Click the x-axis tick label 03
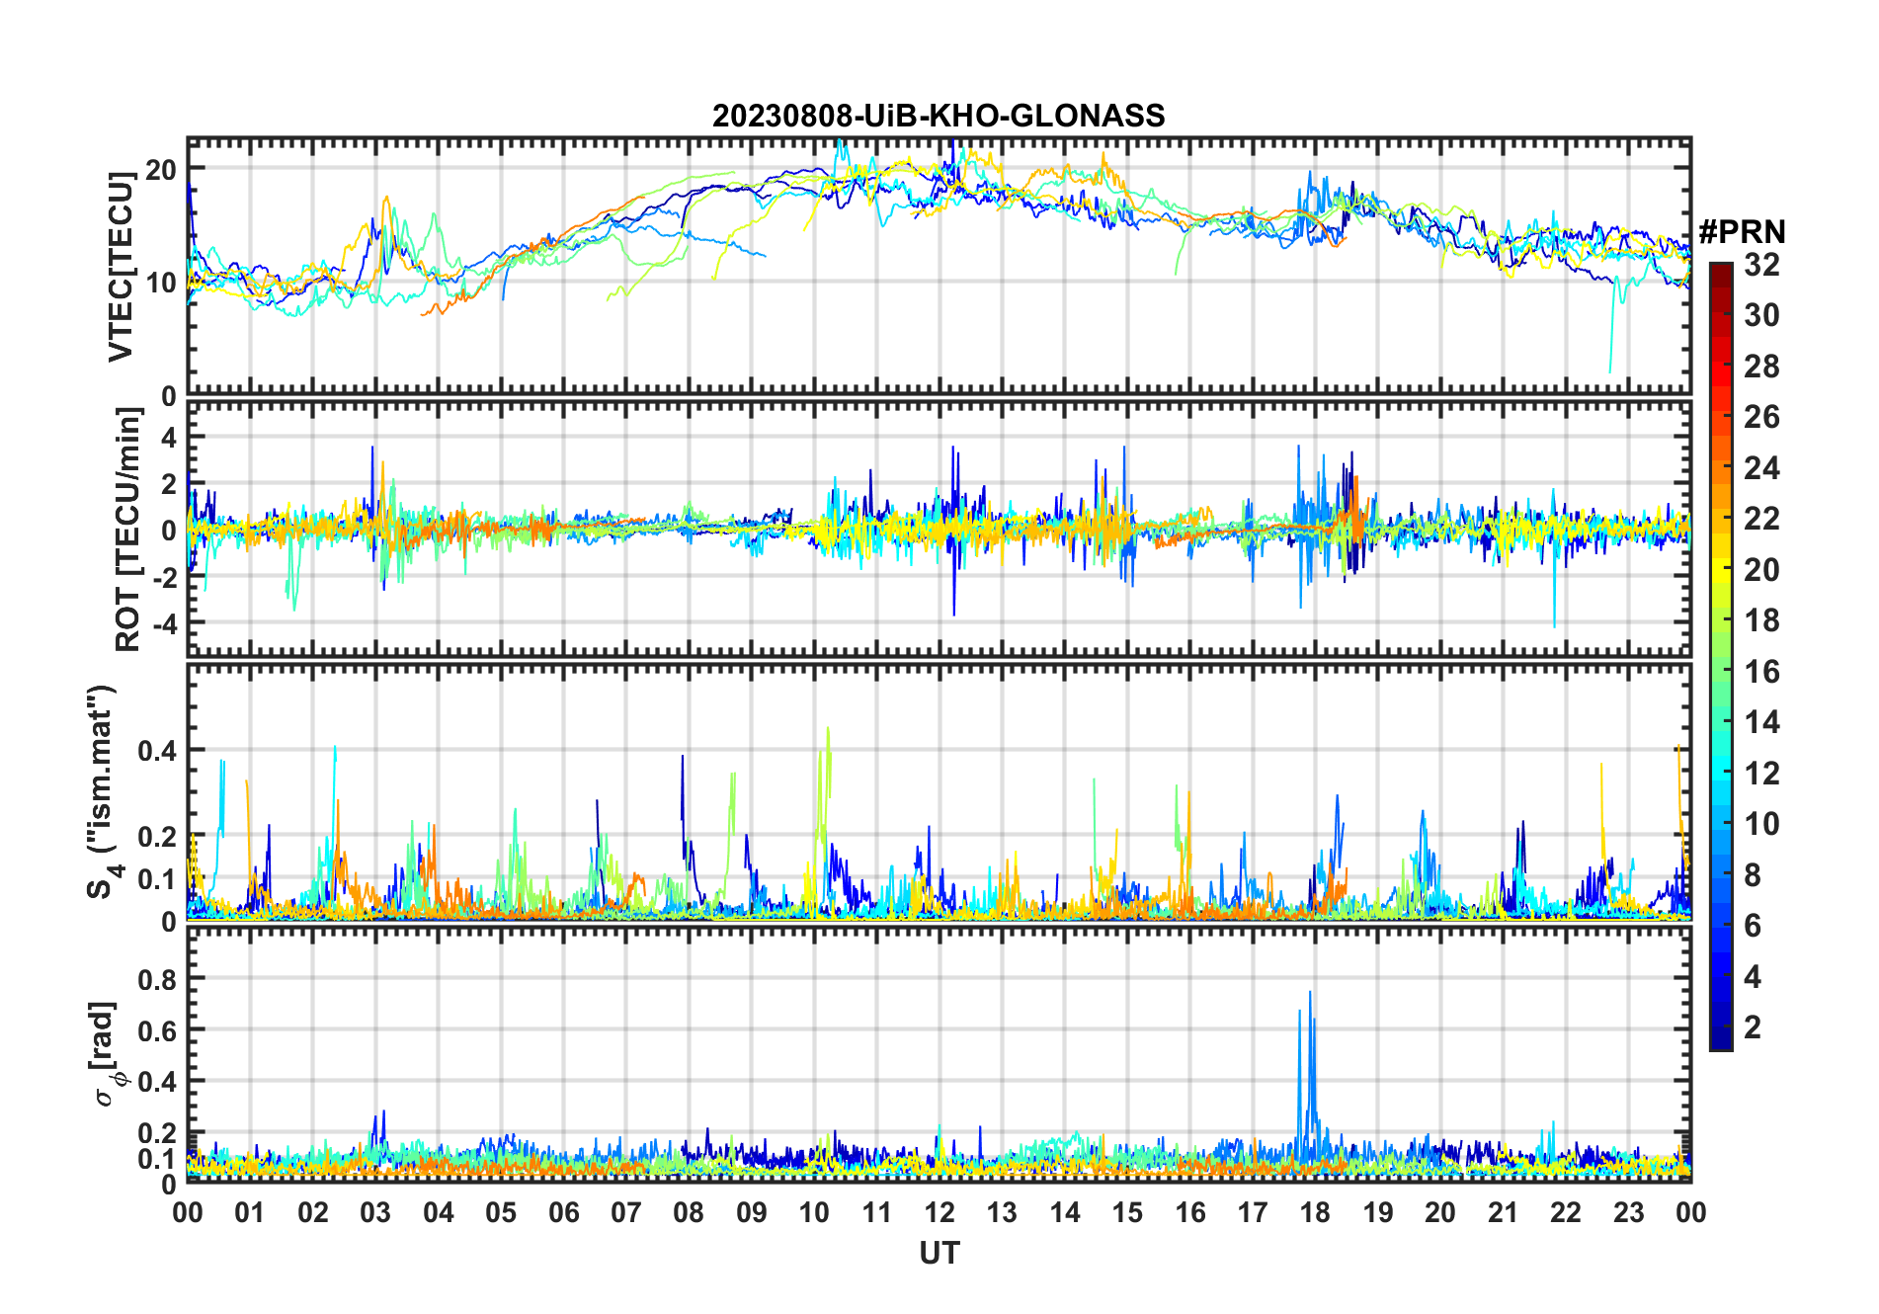 (x=375, y=1212)
